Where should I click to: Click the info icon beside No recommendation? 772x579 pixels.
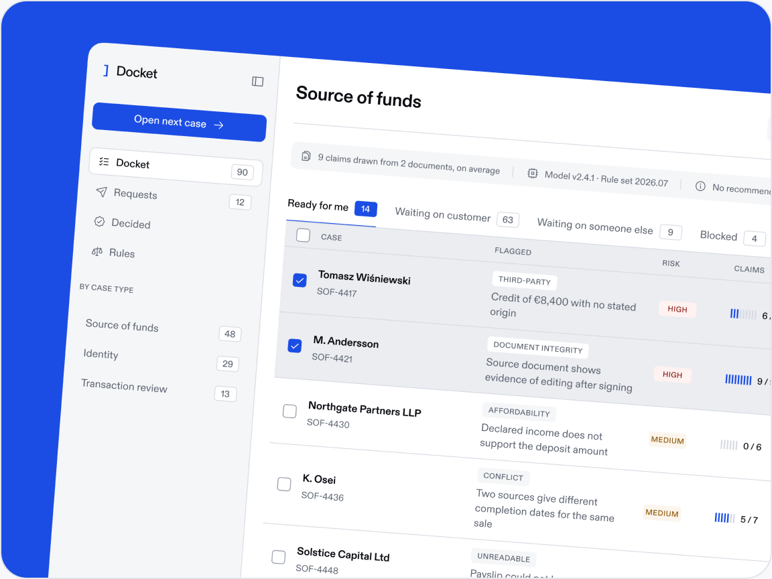(700, 186)
